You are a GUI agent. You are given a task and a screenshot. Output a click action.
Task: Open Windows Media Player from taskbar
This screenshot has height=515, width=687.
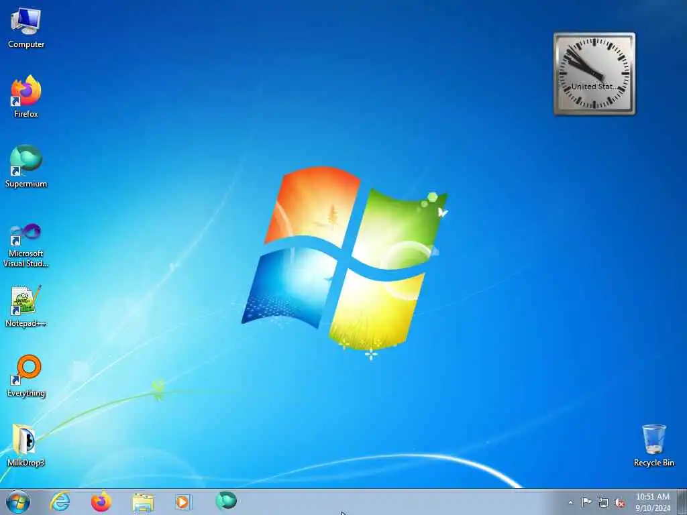point(183,502)
